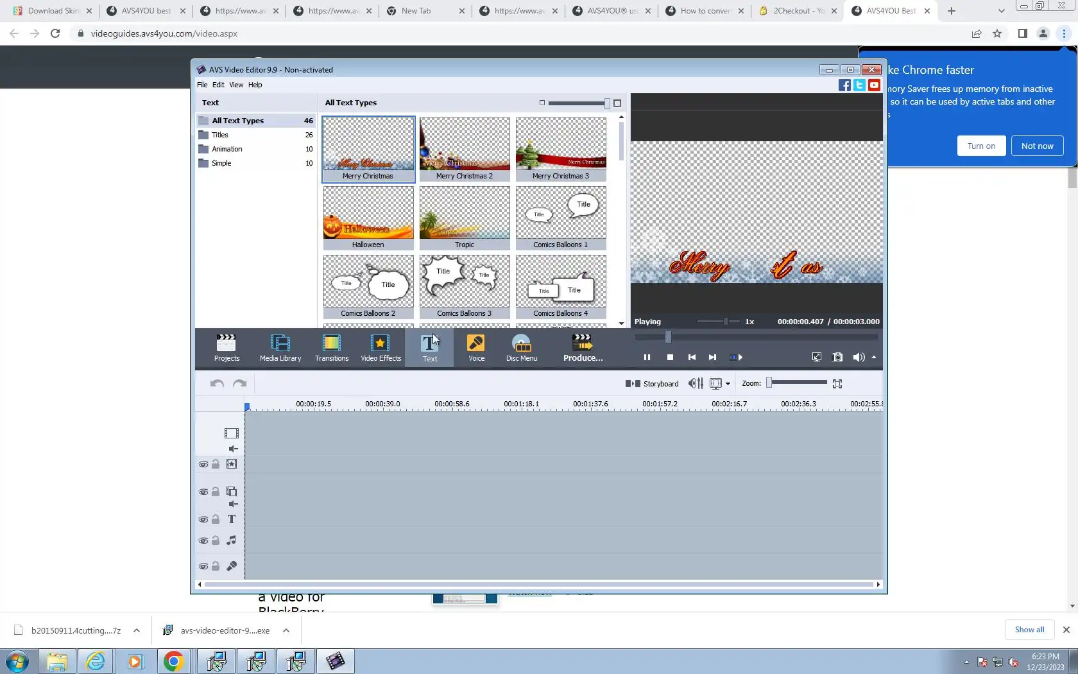Screen dimensions: 1078x674
Task: Click the Redo arrow
Action: coord(239,384)
